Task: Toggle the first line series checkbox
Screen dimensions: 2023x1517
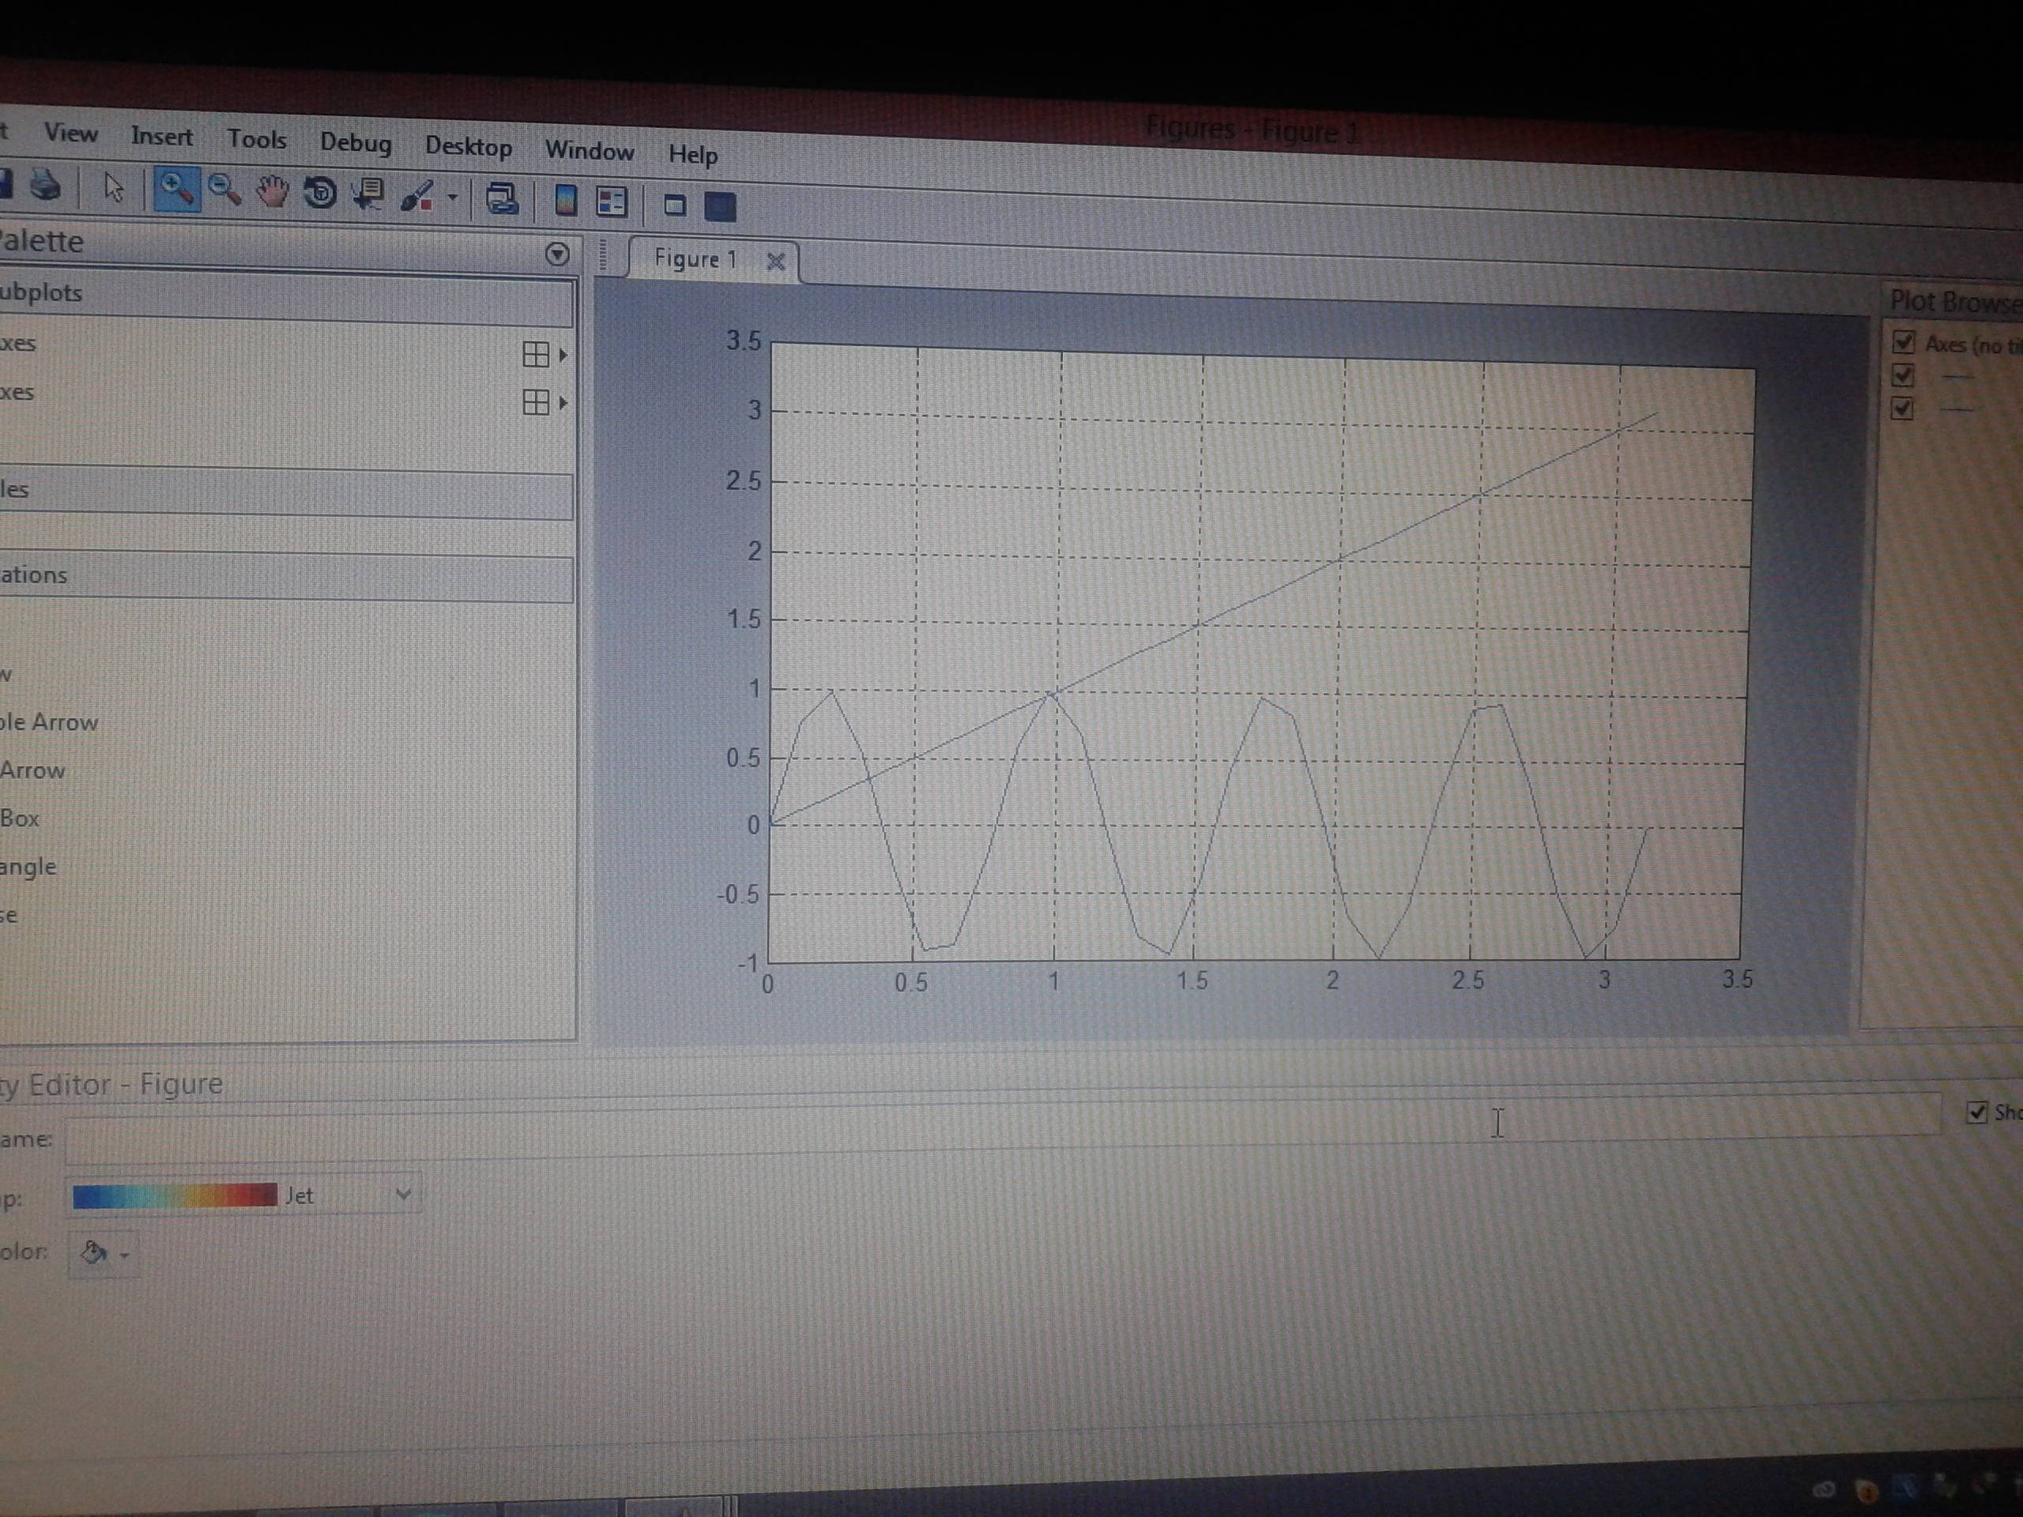Action: coord(1903,375)
